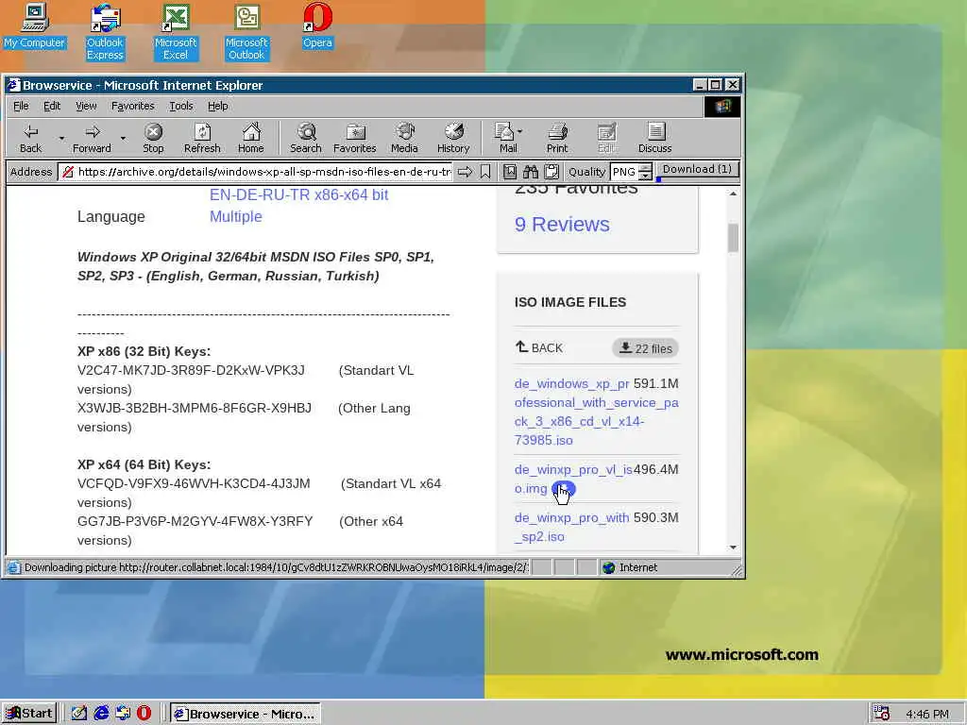
Task: Click the ISO IMAGE FILES heading
Action: tap(570, 302)
